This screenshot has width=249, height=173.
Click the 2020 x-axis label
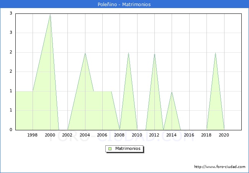tap(224, 135)
